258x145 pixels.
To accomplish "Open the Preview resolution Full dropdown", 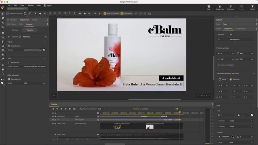I will (101, 109).
